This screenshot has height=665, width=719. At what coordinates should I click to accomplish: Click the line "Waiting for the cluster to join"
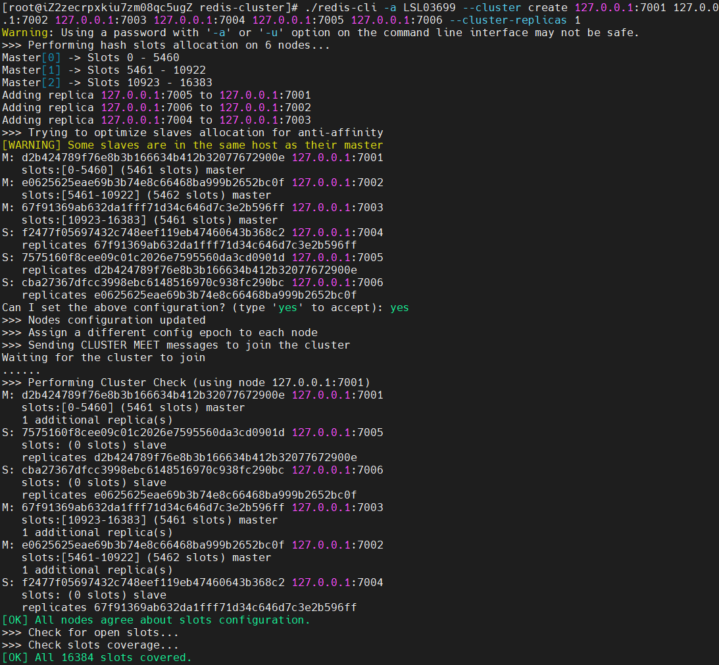(x=104, y=358)
